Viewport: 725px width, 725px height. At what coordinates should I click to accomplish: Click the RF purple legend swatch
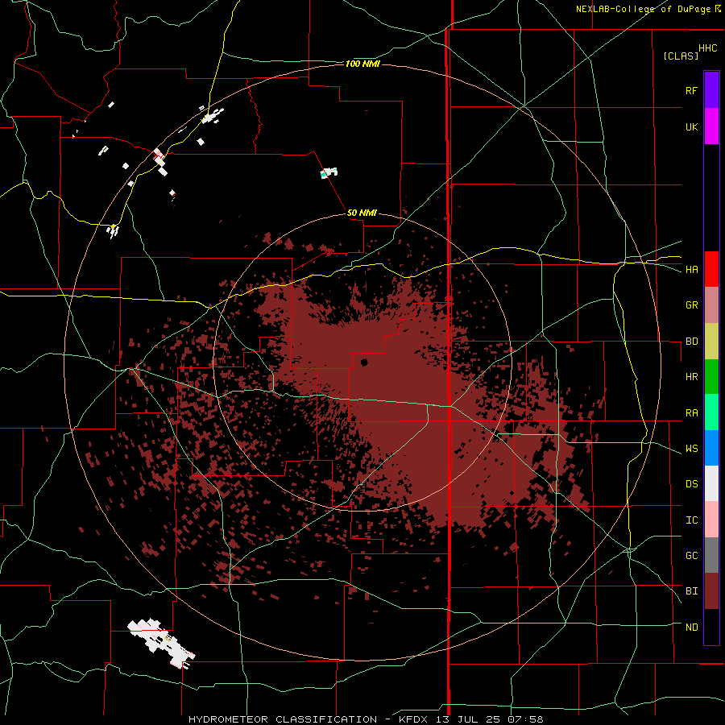pyautogui.click(x=711, y=89)
